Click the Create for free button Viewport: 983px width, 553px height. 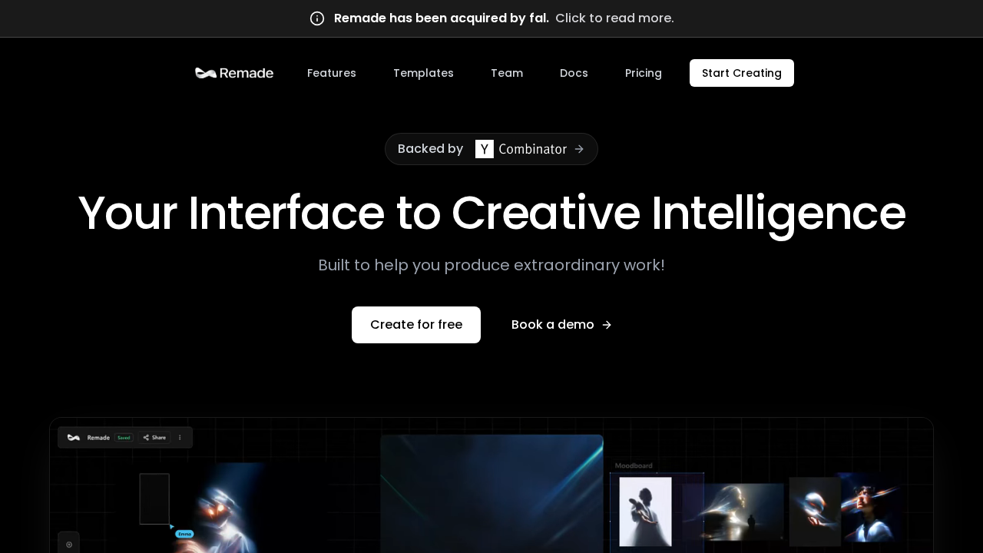(415, 324)
